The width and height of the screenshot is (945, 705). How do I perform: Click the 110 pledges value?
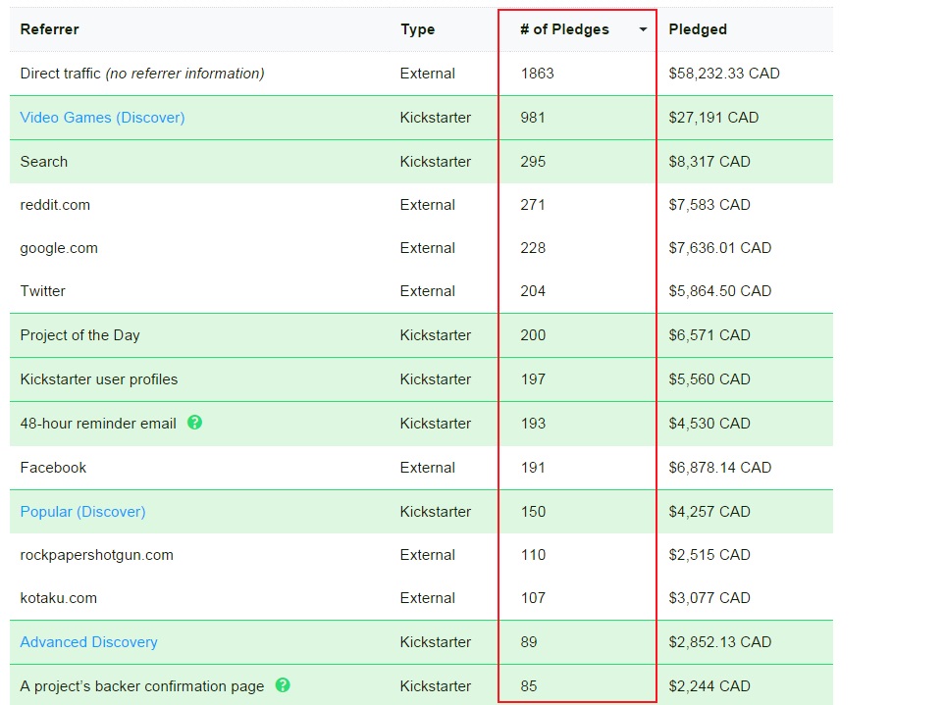533,555
